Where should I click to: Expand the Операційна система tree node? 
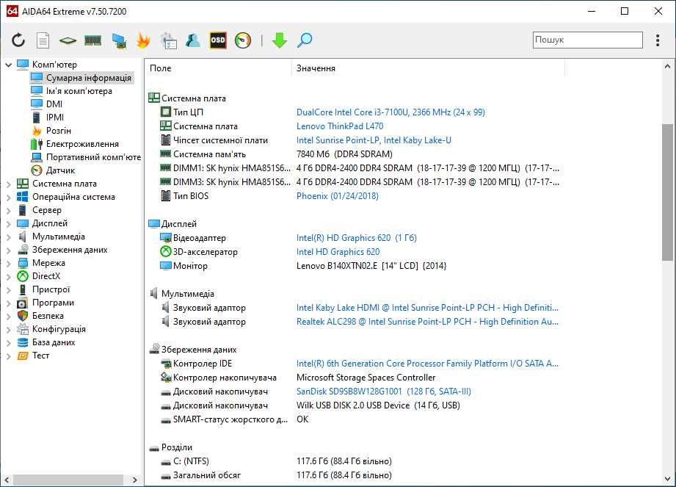tap(8, 197)
